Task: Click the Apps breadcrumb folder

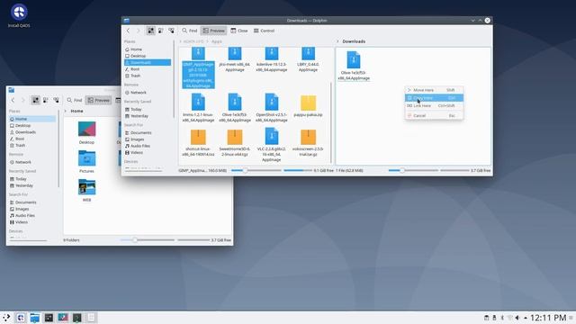Action: [x=216, y=41]
